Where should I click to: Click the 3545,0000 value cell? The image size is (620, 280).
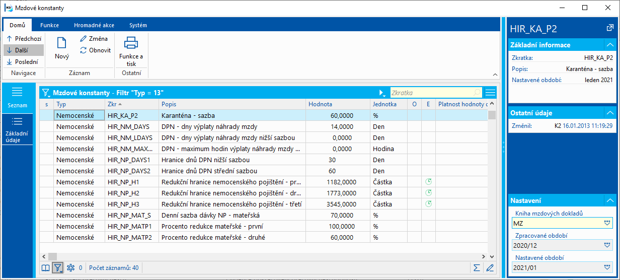pos(338,204)
